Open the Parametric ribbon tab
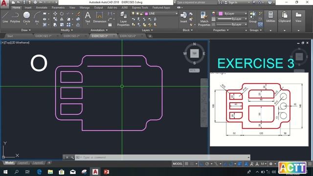Image resolution: width=313 pixels, height=176 pixels. click(x=58, y=8)
